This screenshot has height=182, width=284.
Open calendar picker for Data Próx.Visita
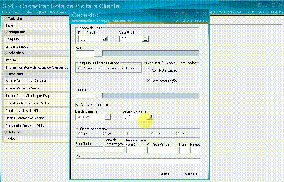pos(150,117)
